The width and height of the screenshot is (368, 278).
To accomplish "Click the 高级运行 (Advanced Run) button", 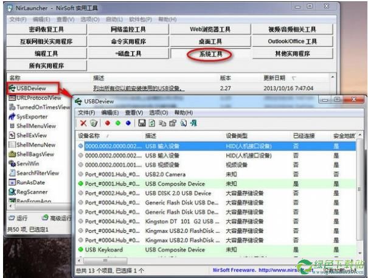I will click(x=58, y=218).
